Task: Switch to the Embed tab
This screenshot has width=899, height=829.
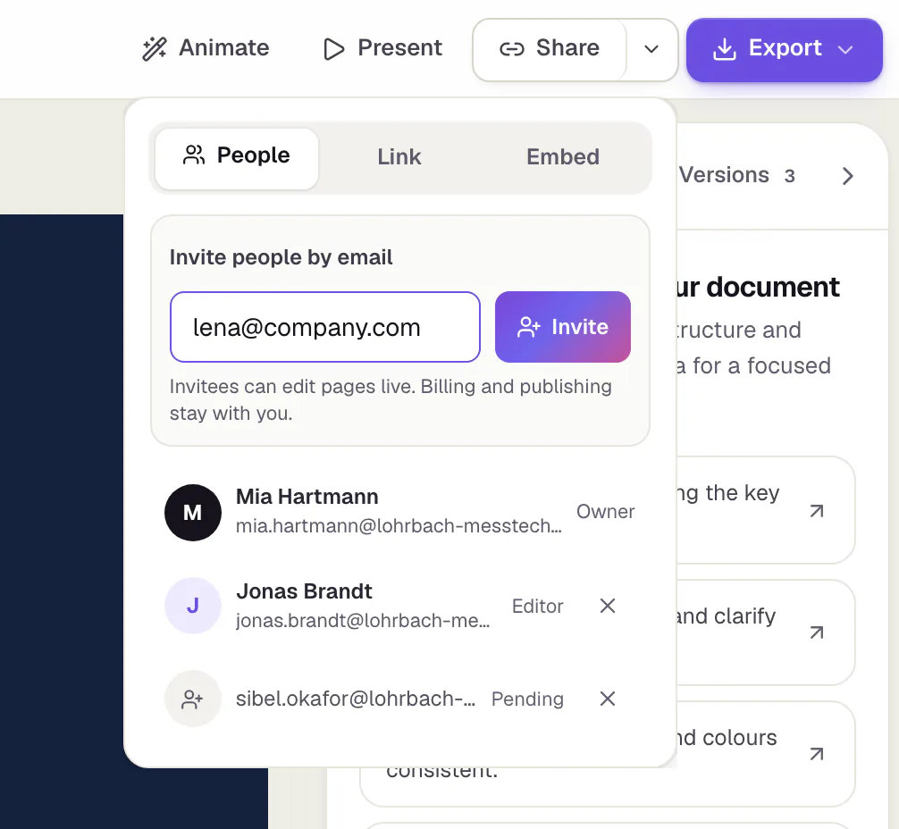Action: [562, 157]
